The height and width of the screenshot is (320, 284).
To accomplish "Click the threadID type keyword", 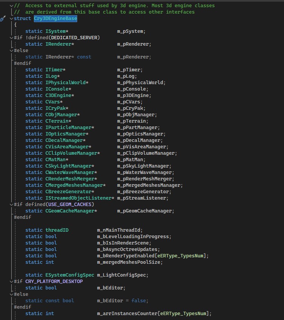I will [x=57, y=230].
